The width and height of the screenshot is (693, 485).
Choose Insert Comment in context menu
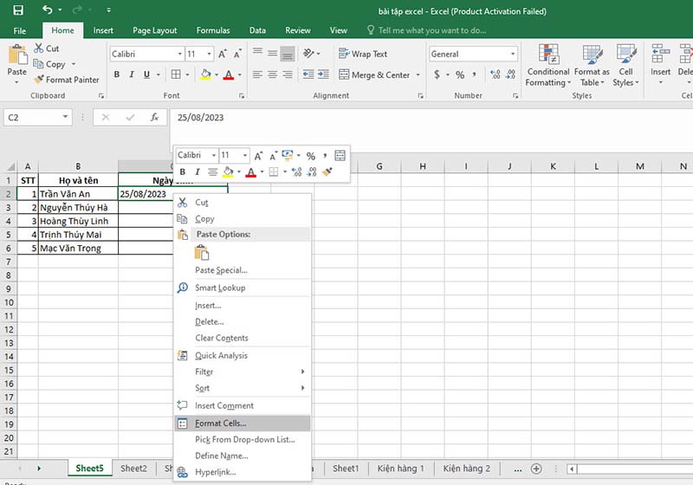click(x=243, y=405)
